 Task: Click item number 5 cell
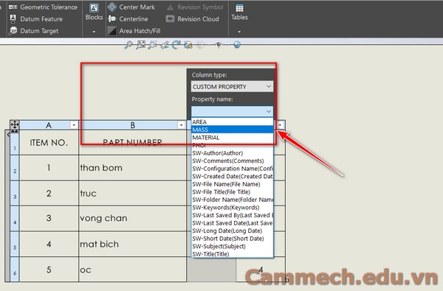(x=49, y=270)
